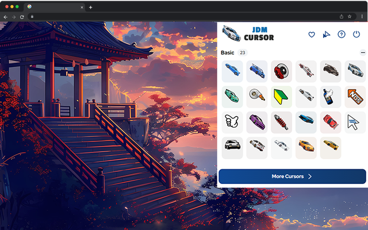Click the Basic collection label
Image resolution: width=368 pixels, height=230 pixels.
(228, 52)
